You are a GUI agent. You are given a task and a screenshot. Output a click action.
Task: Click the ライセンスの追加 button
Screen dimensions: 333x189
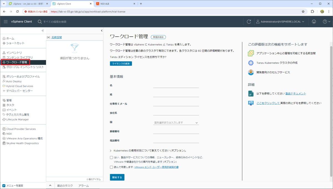pos(121,63)
